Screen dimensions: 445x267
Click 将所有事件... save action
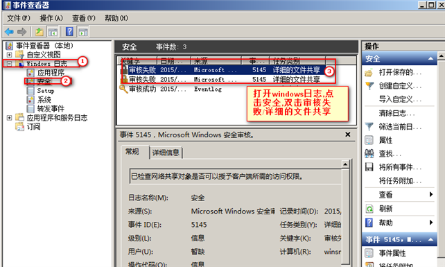[400, 167]
